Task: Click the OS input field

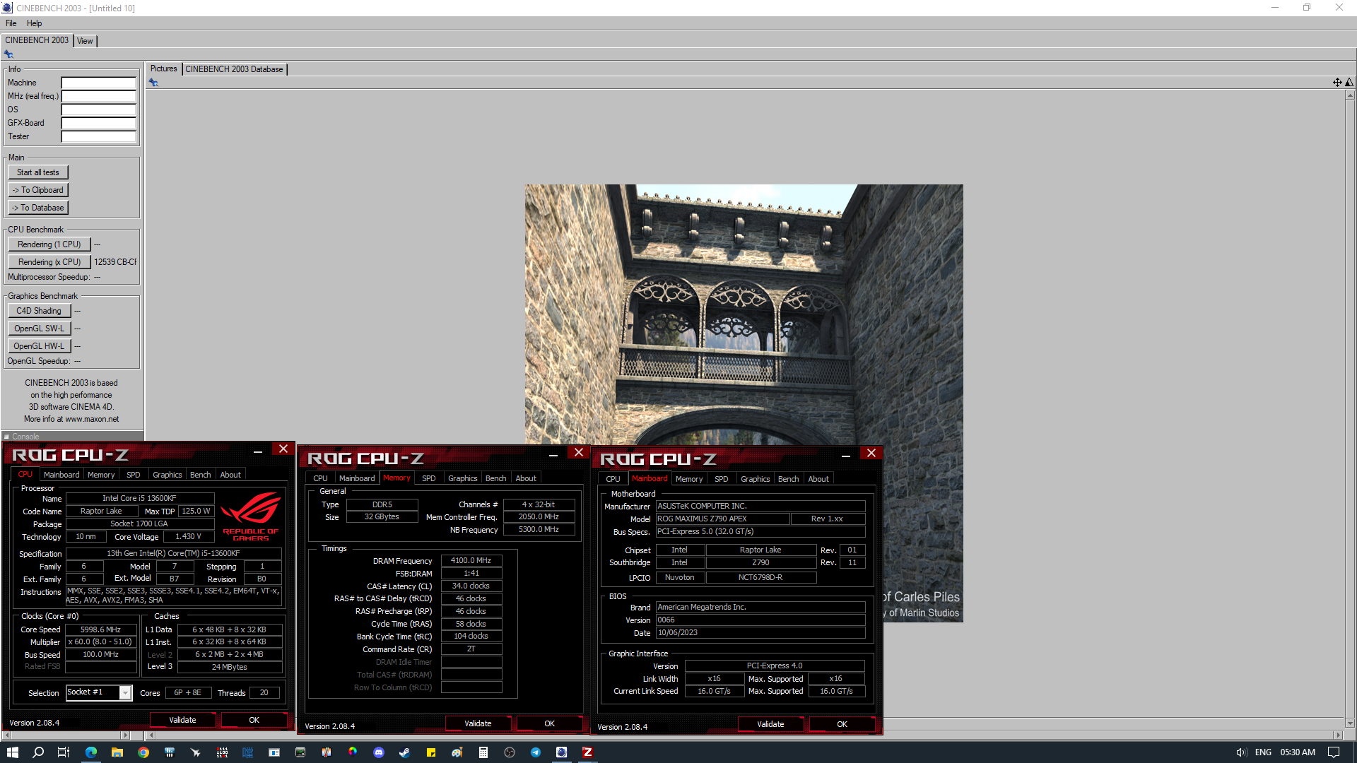Action: point(99,110)
